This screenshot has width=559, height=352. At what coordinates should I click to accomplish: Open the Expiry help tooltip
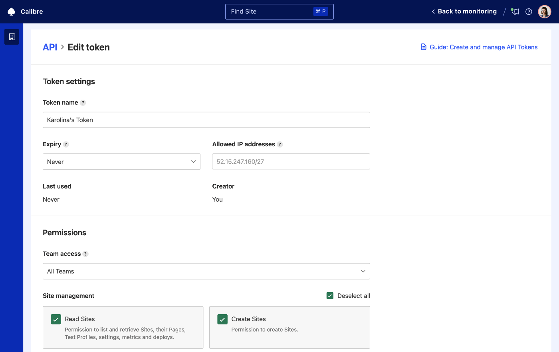pos(66,144)
